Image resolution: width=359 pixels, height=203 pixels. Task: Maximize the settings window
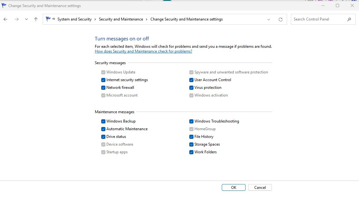(337, 5)
